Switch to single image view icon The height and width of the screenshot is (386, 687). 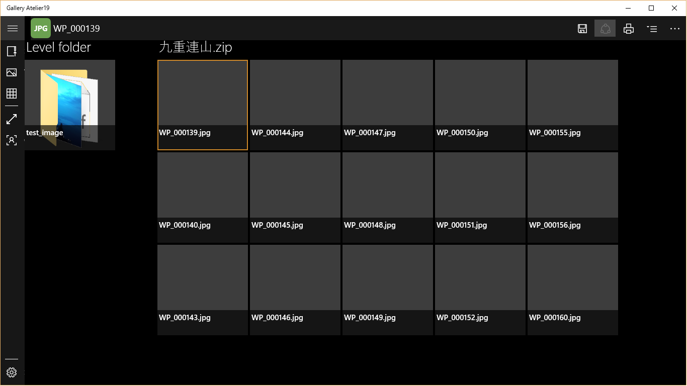pyautogui.click(x=12, y=72)
